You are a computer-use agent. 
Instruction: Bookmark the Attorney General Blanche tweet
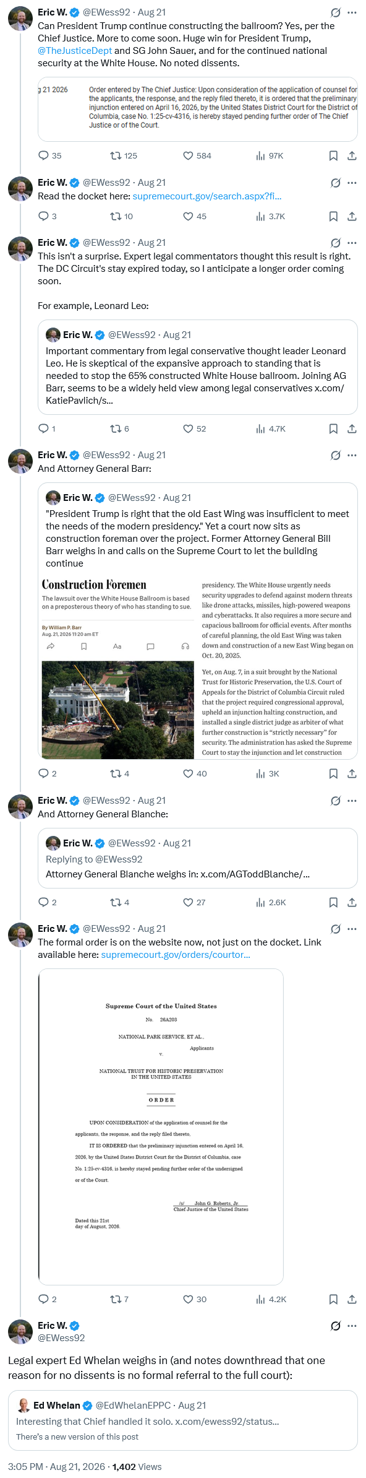click(x=333, y=902)
